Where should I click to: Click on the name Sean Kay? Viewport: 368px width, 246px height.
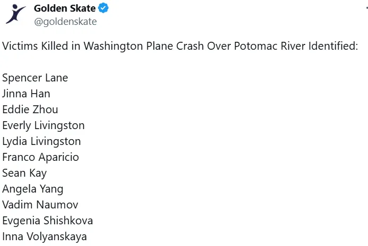[x=24, y=173]
